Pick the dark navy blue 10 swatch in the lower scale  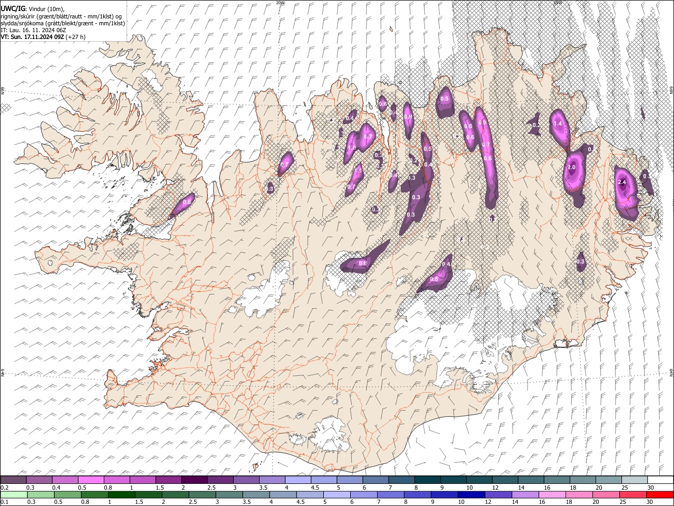pos(471,494)
